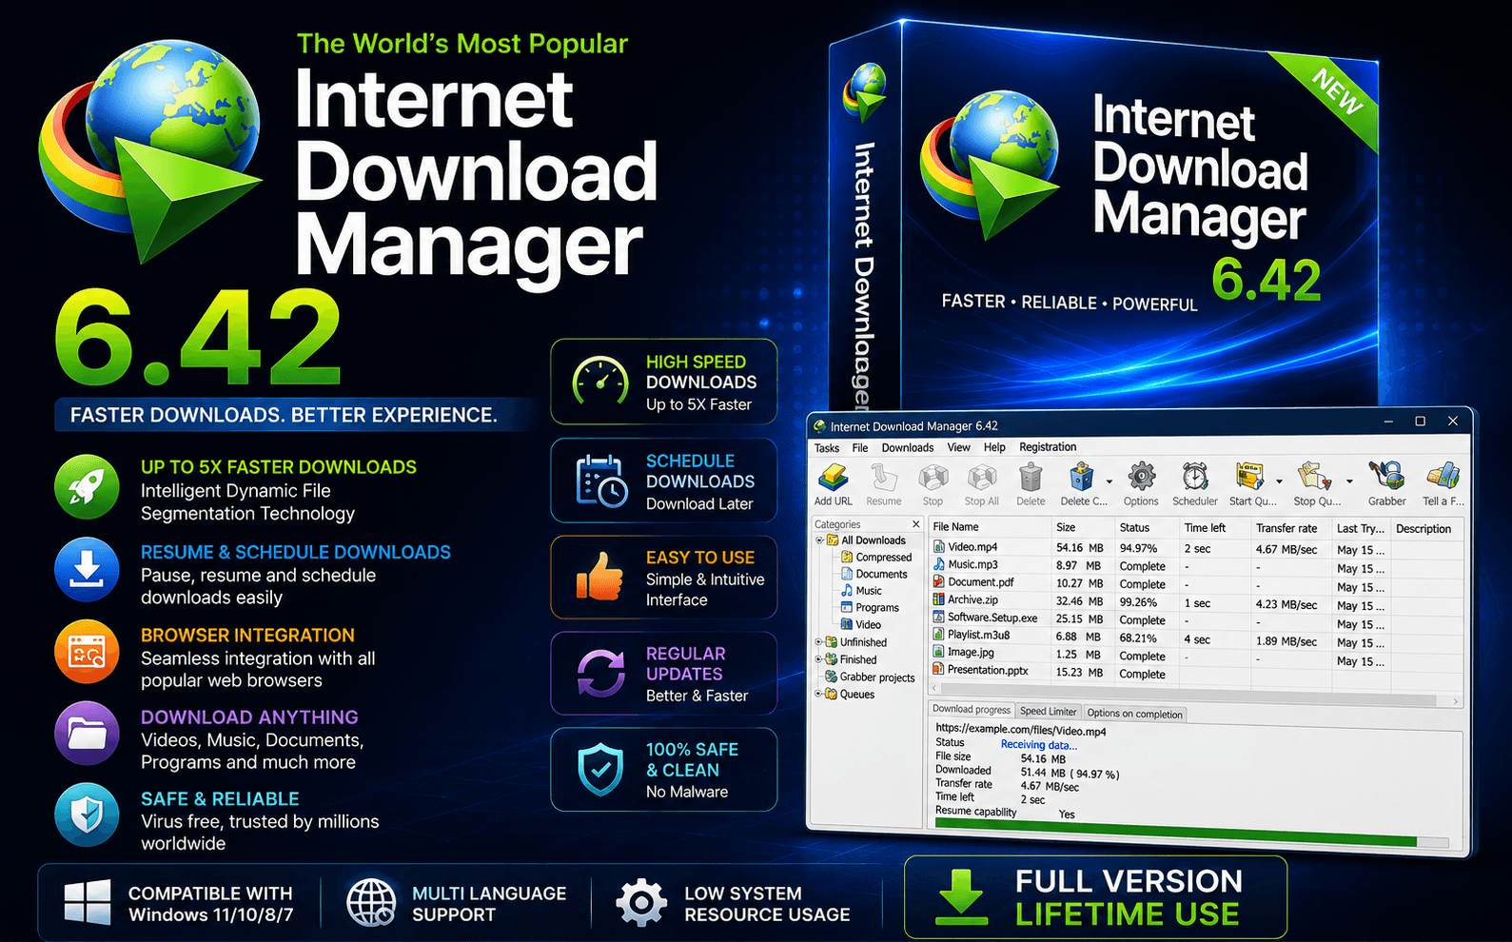Viewport: 1512px width, 942px height.
Task: Click the green download progress bar
Action: pyautogui.click(x=1175, y=833)
